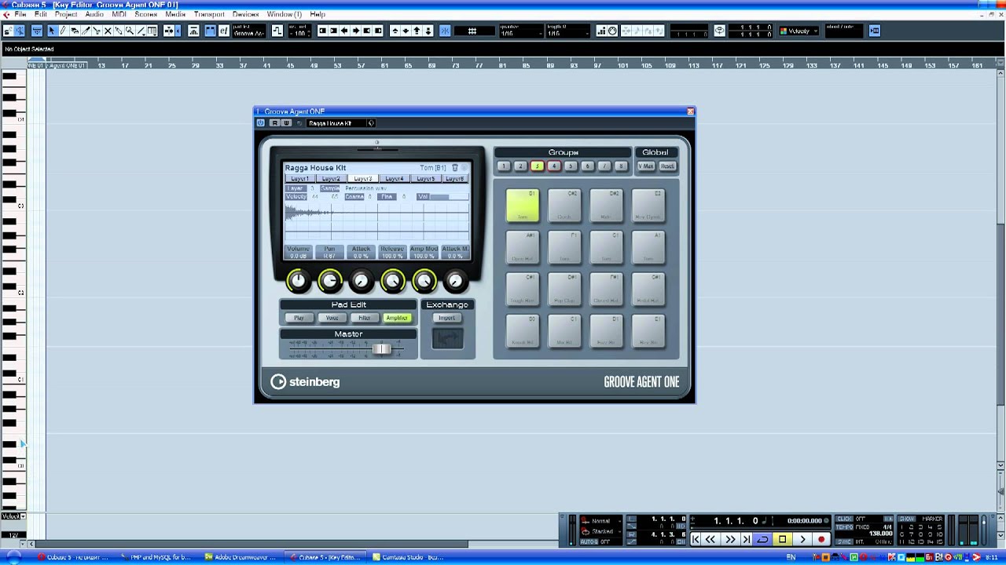Toggle the transport Cycle loop button
The image size is (1006, 565).
[762, 539]
